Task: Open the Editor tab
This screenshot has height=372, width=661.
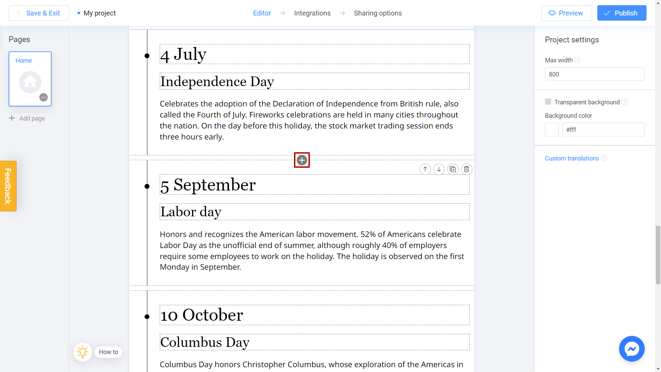Action: (x=262, y=13)
